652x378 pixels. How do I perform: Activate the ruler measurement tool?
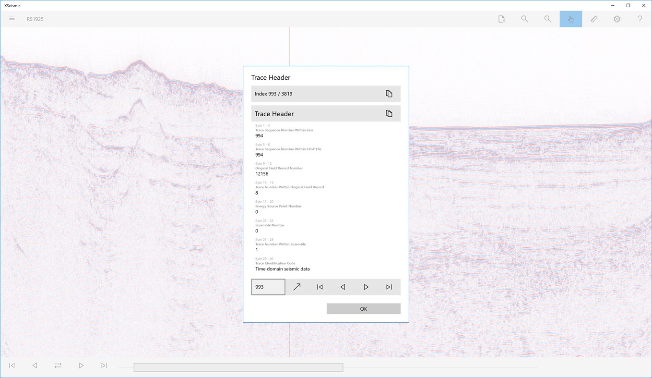pos(593,19)
